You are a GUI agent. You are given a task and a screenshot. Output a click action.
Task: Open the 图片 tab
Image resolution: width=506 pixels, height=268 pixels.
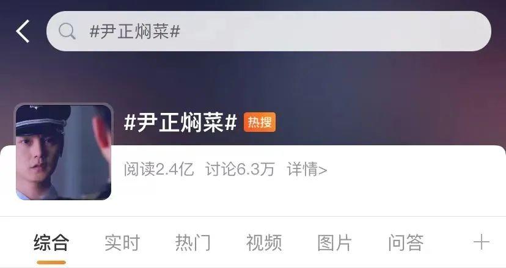click(335, 242)
